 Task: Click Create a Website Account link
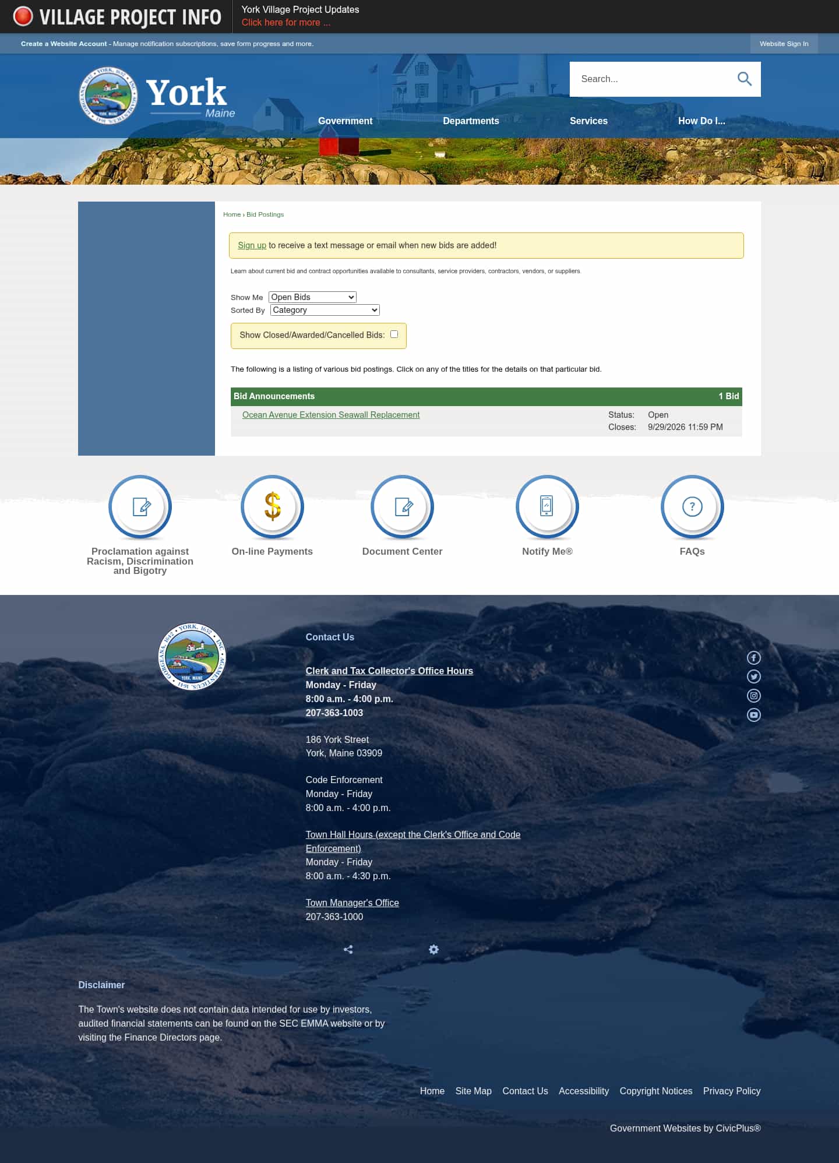pos(64,44)
